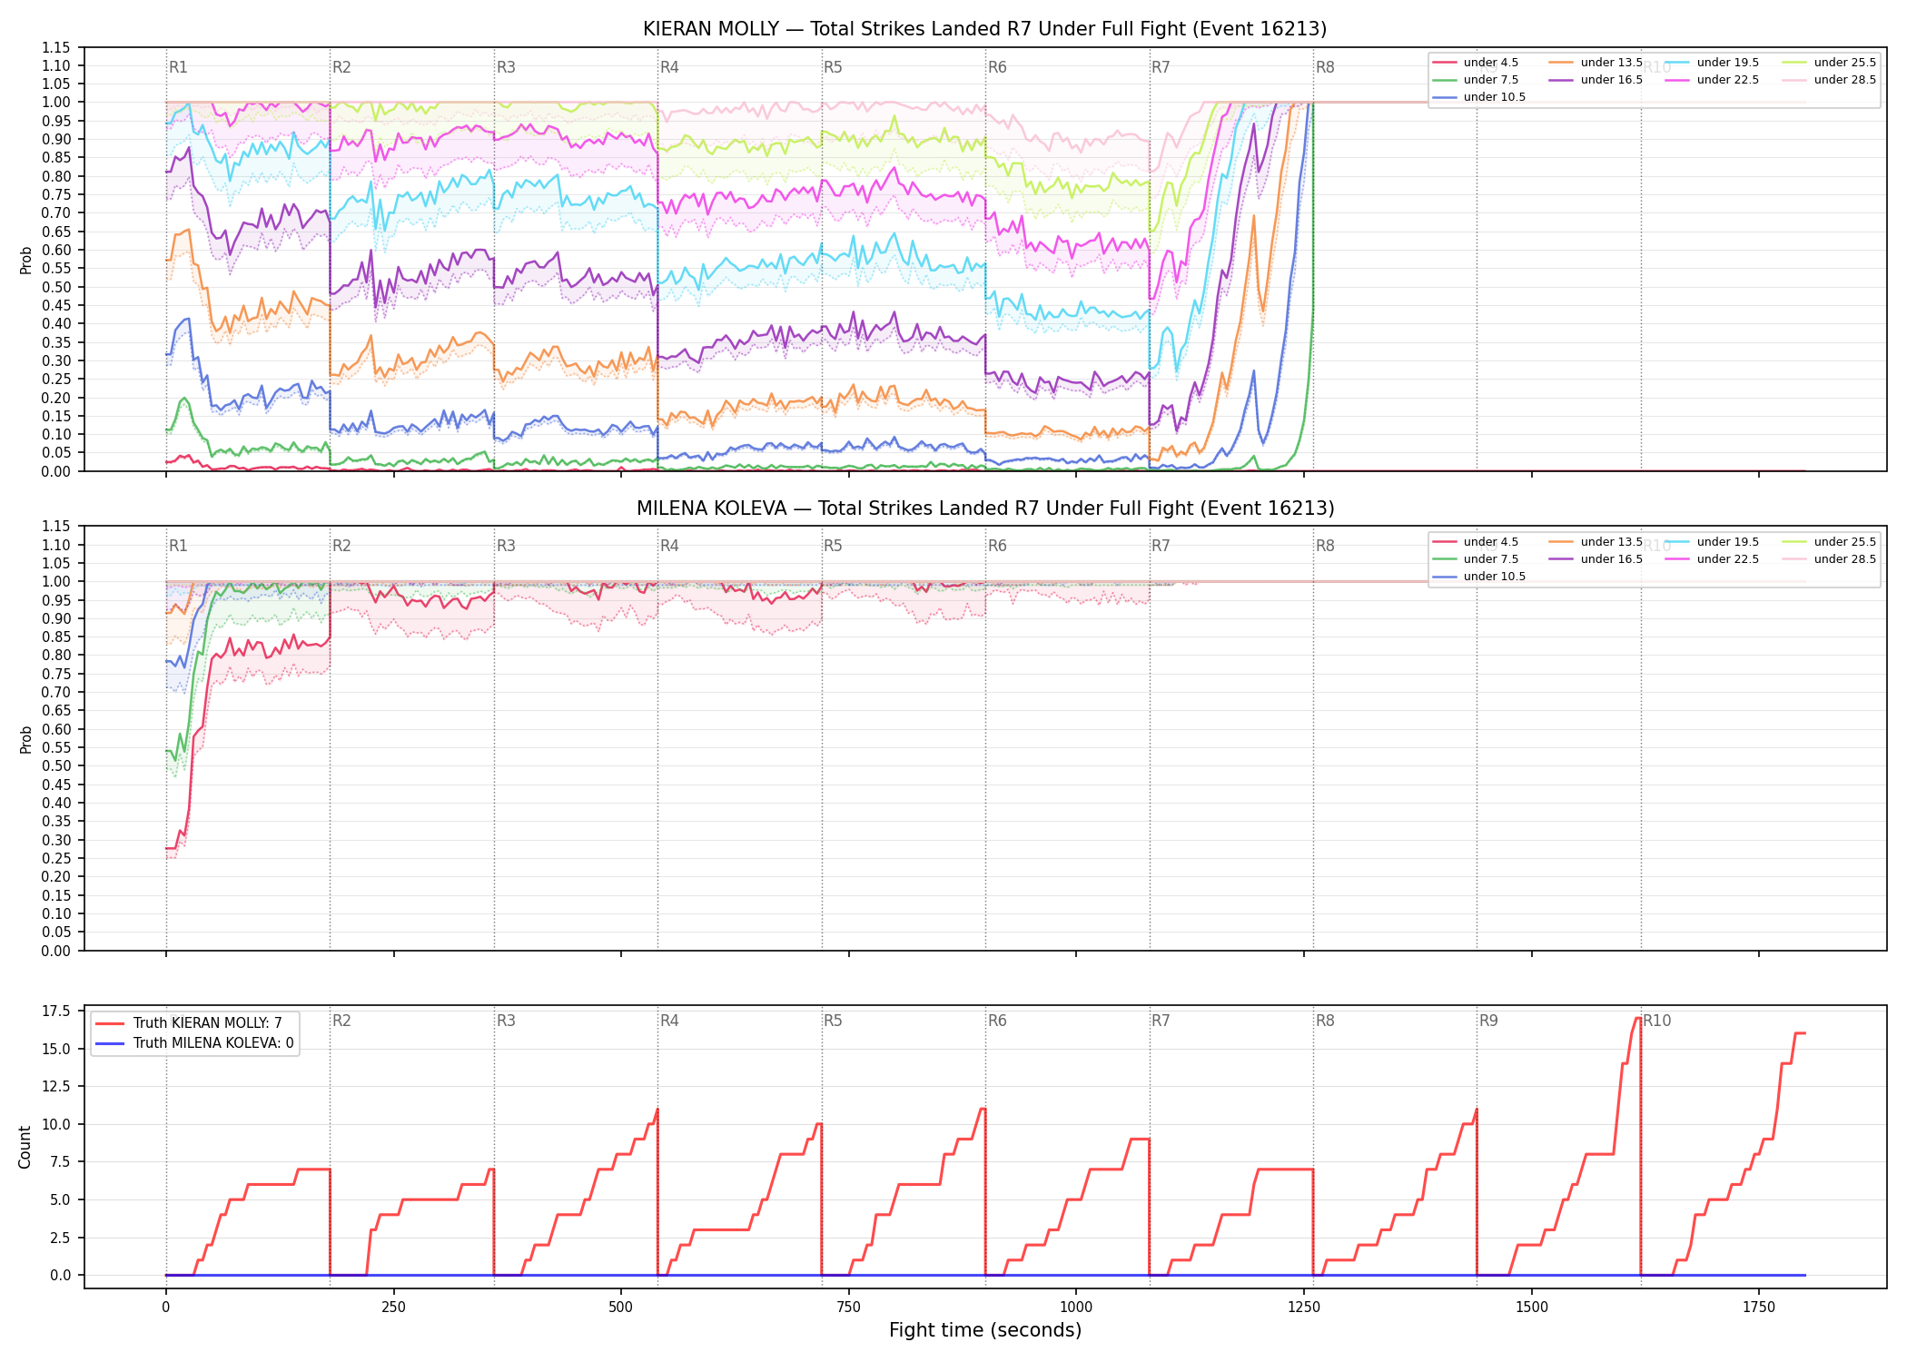Screen dimensions: 1907x1362
Task: Click 'under 10.5' legend entry in middle chart
Action: (1478, 577)
